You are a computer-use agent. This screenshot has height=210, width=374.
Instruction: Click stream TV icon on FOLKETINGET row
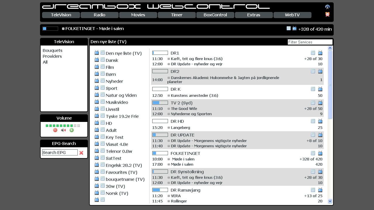click(x=320, y=153)
